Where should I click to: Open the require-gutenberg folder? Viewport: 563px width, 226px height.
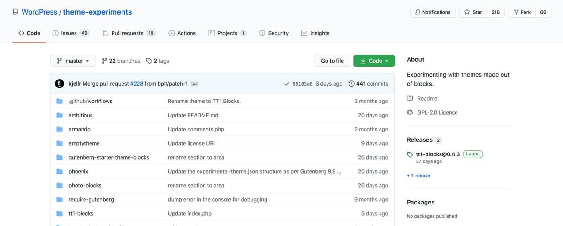[x=91, y=199]
